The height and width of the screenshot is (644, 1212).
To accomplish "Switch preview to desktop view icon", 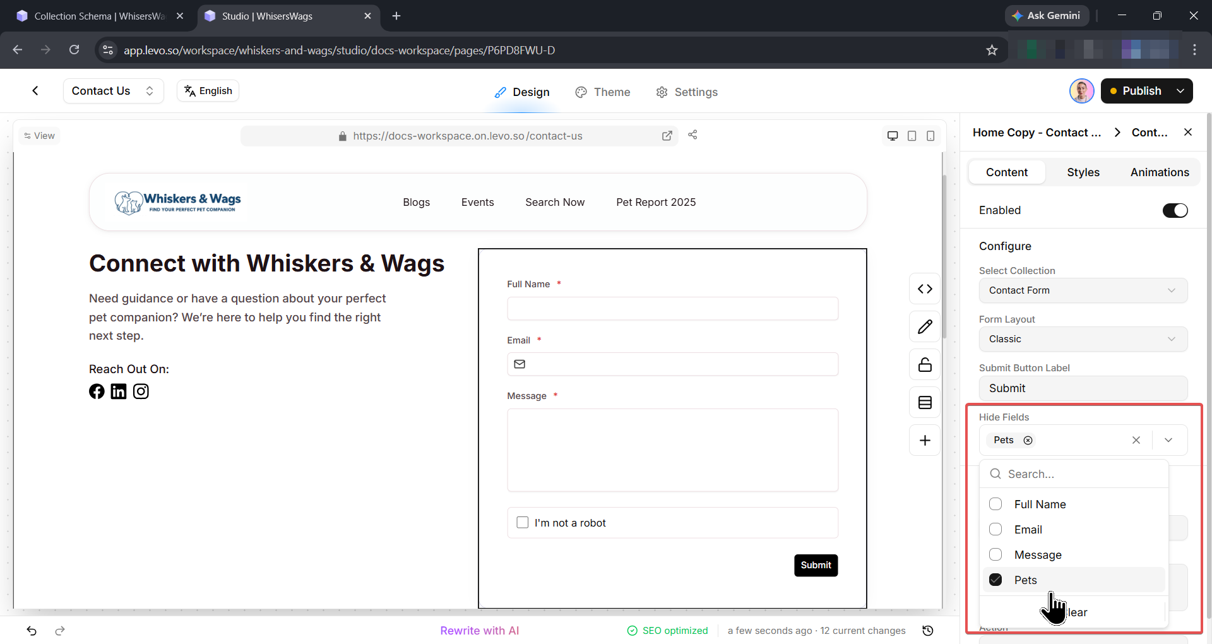I will pos(893,136).
